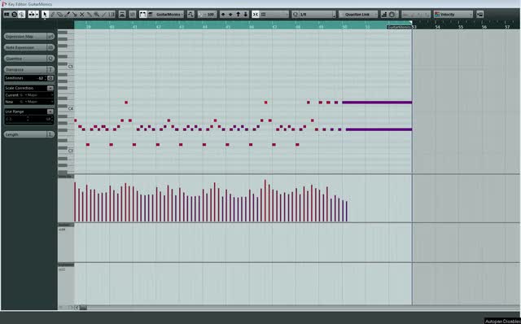The image size is (521, 324).
Task: Click the Quantize section Q icon
Action: (x=50, y=59)
